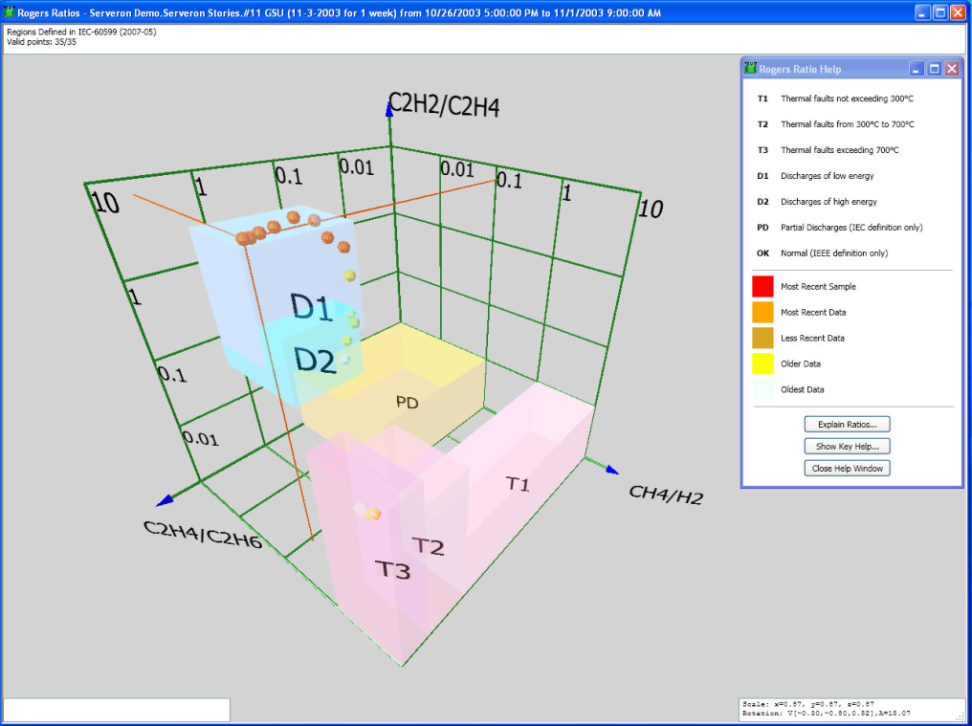Click the PD region label
Viewport: 972px width, 726px height.
(408, 403)
